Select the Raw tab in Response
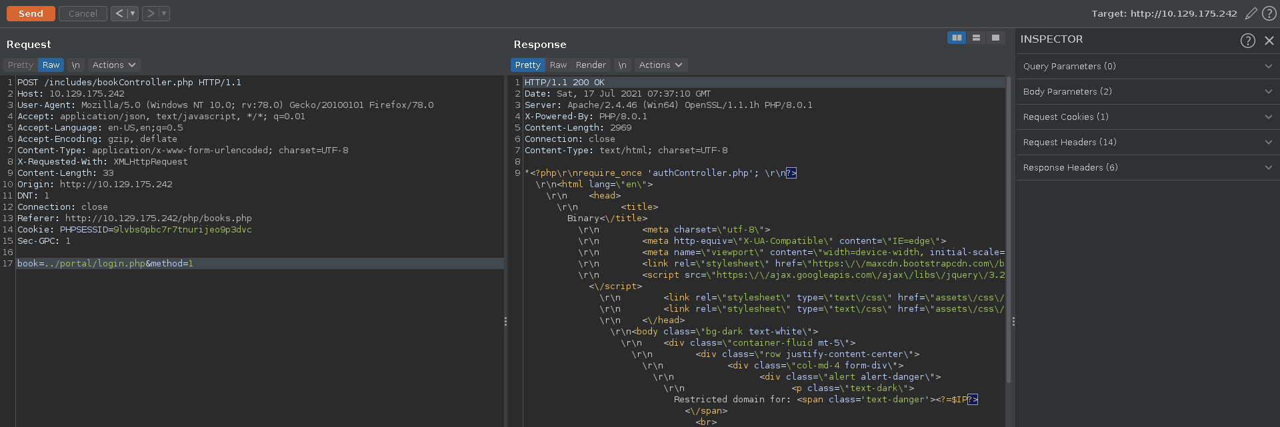1280x427 pixels. point(558,65)
